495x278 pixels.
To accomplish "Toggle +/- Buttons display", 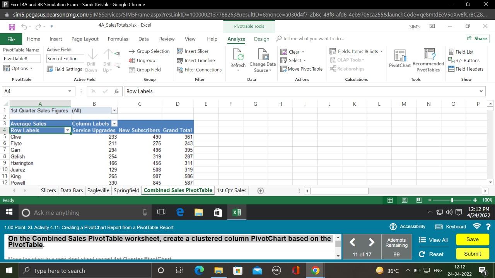I will coord(464,61).
